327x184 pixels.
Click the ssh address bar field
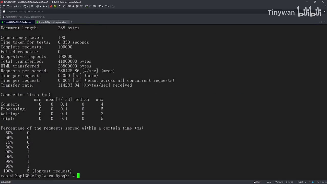[x=163, y=11]
